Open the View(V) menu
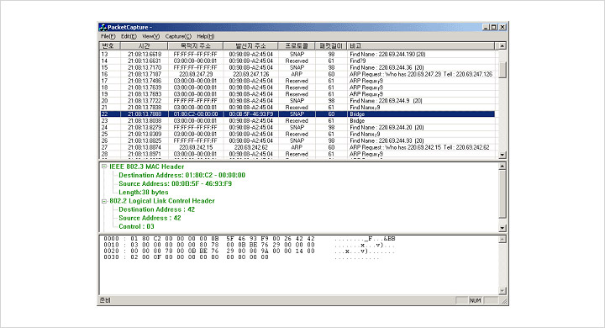The width and height of the screenshot is (605, 328). click(x=151, y=36)
